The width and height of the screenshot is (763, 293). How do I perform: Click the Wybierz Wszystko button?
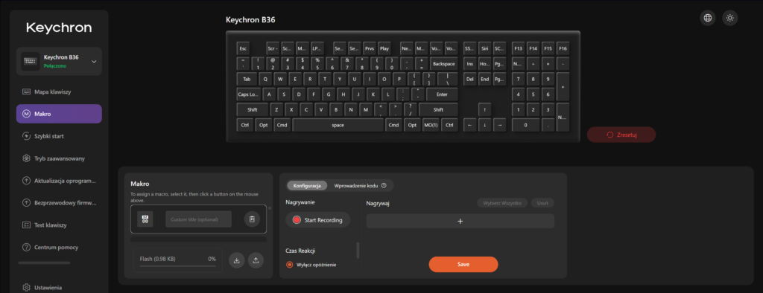[502, 203]
